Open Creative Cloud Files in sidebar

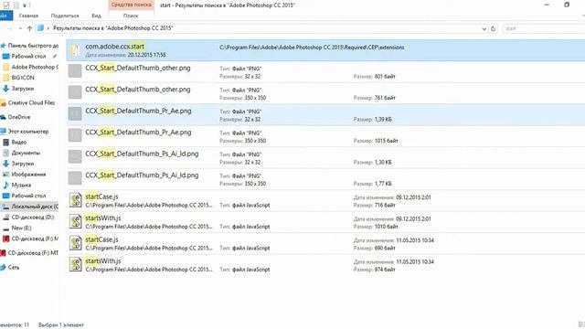point(31,102)
